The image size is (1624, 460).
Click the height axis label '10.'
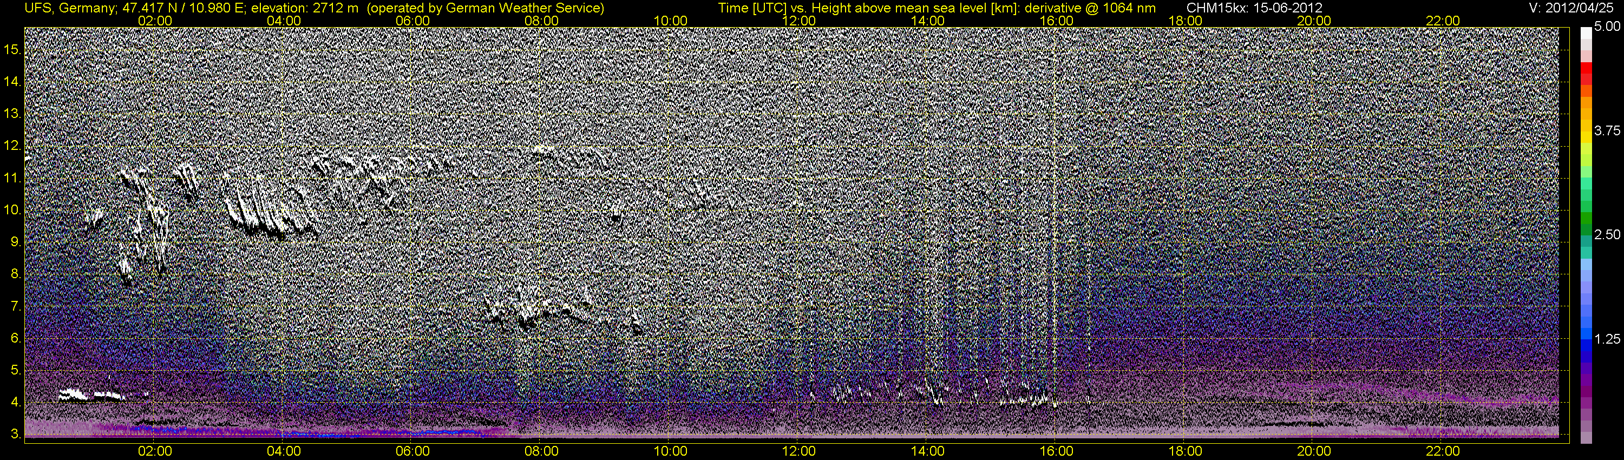12,210
